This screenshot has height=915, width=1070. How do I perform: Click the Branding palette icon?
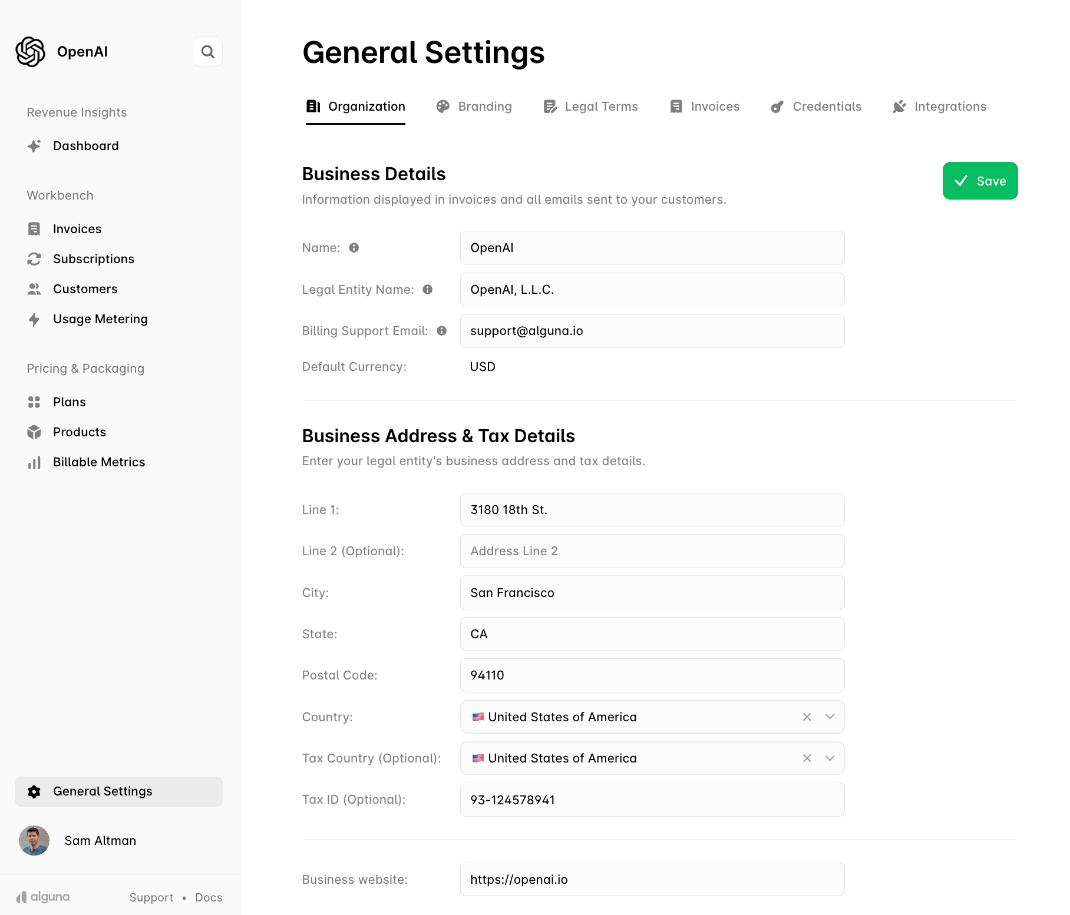443,107
